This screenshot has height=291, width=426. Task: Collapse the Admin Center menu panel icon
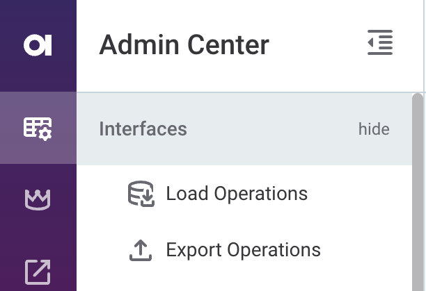click(x=380, y=43)
